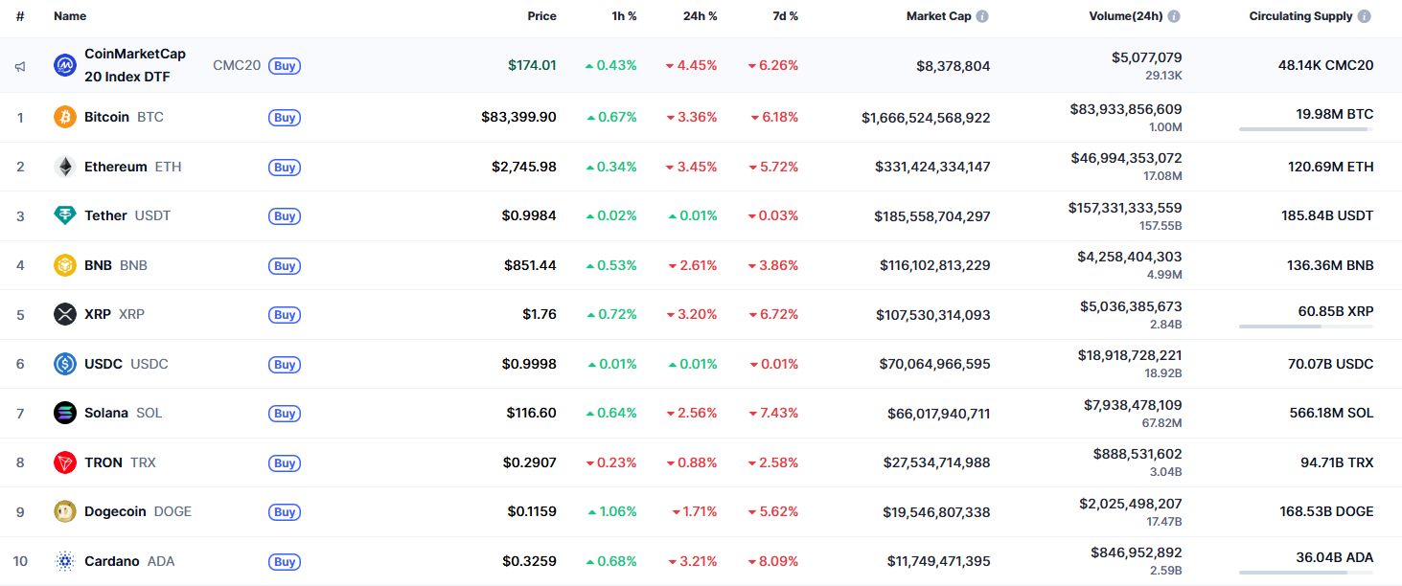Click the Bitcoin coin logo icon
This screenshot has width=1402, height=586.
[x=65, y=117]
